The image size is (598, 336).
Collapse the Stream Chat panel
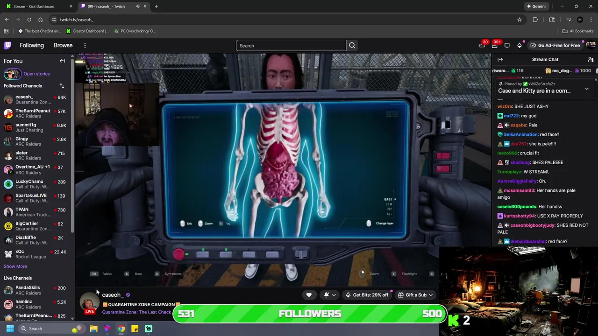[500, 60]
